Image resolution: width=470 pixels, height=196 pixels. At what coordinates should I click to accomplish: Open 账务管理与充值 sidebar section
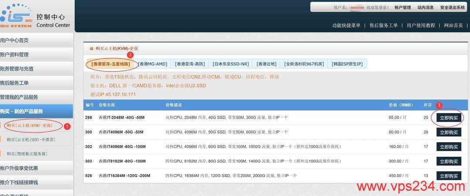17,69
